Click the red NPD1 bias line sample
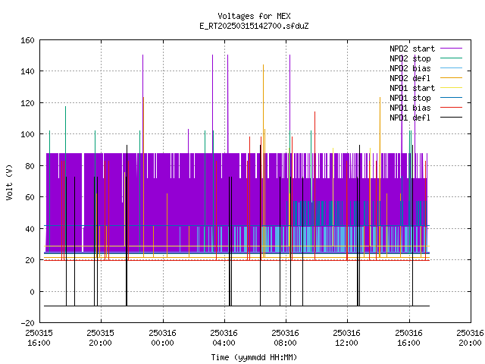The width and height of the screenshot is (485, 364). (451, 108)
